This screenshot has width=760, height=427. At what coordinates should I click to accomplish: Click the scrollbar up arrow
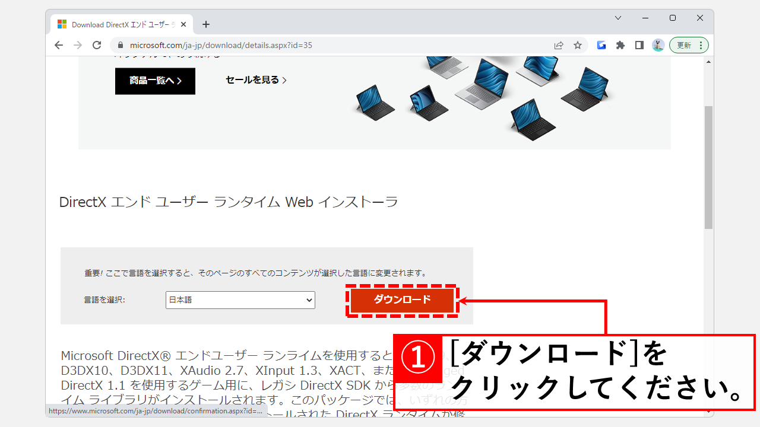point(708,60)
